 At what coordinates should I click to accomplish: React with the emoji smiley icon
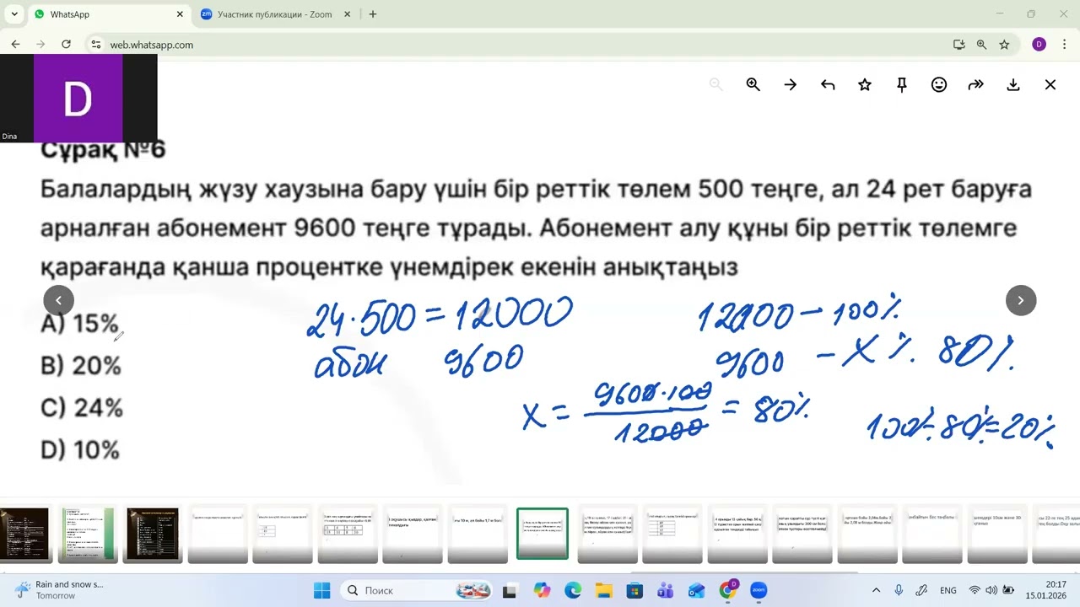(938, 84)
